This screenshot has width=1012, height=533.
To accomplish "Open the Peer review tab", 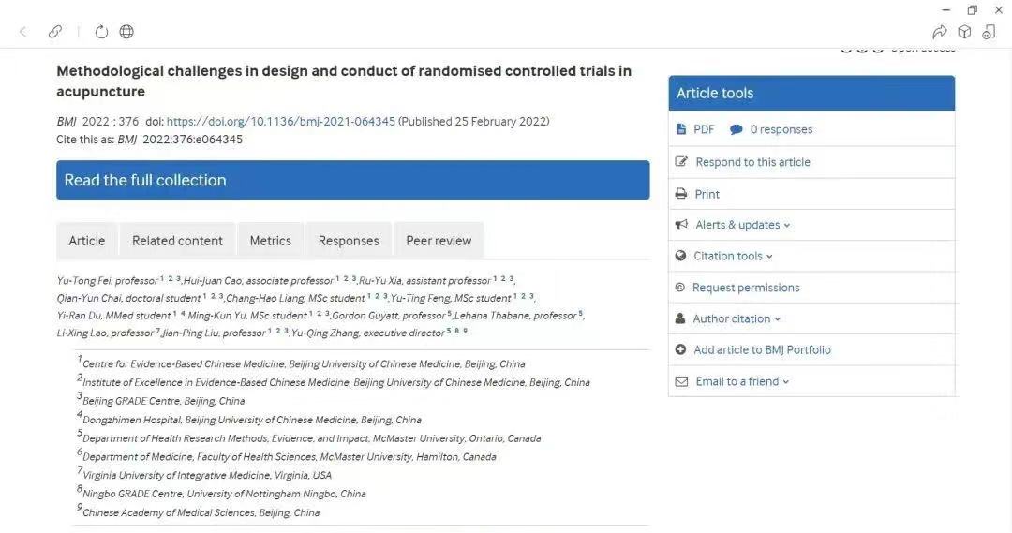I will [439, 241].
